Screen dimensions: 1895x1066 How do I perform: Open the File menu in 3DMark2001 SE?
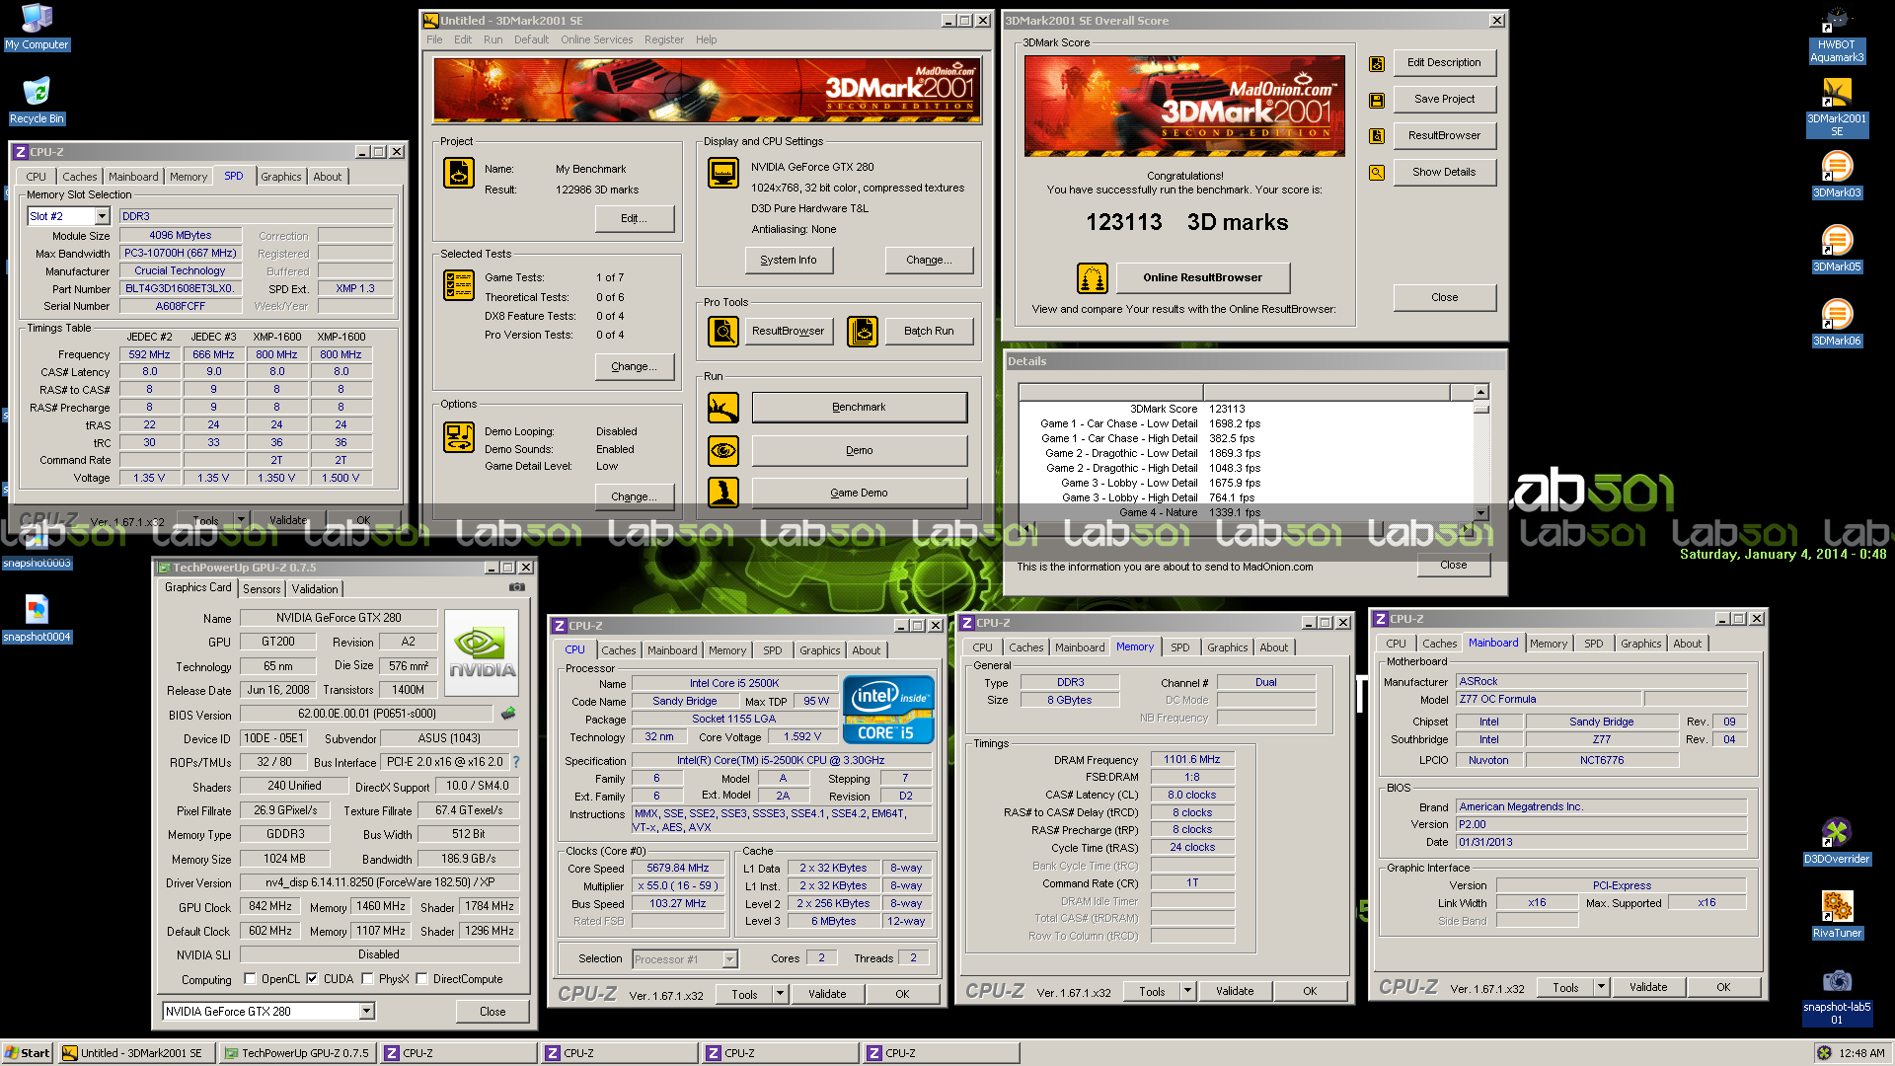coord(434,39)
